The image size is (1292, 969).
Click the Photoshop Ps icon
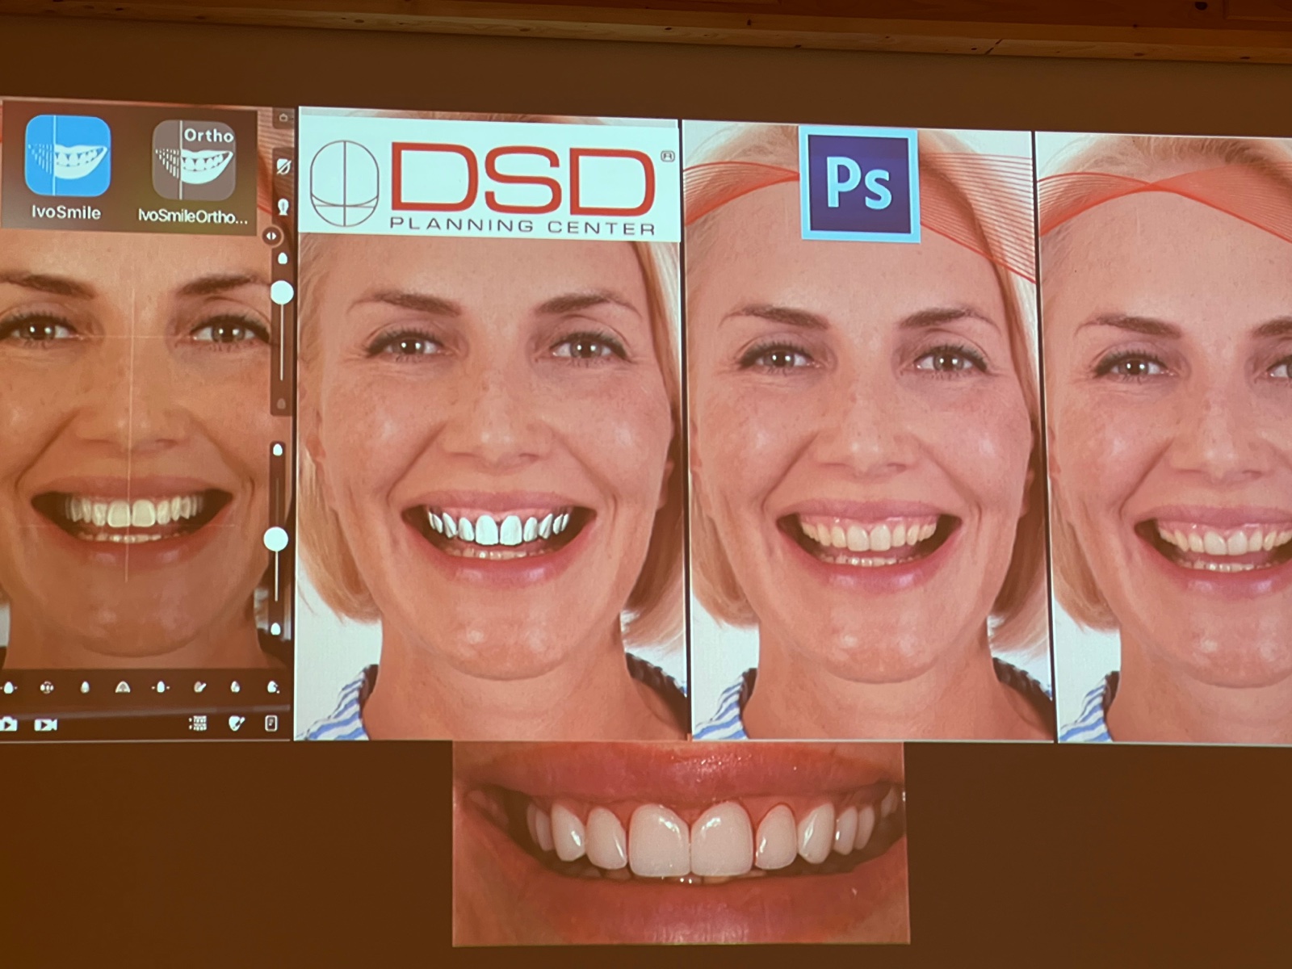click(x=859, y=183)
